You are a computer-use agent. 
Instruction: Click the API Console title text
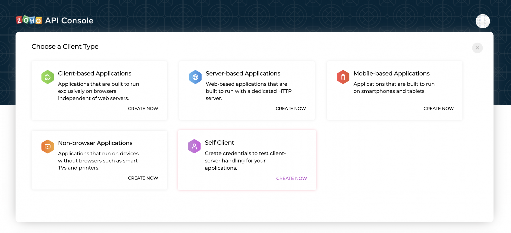69,20
